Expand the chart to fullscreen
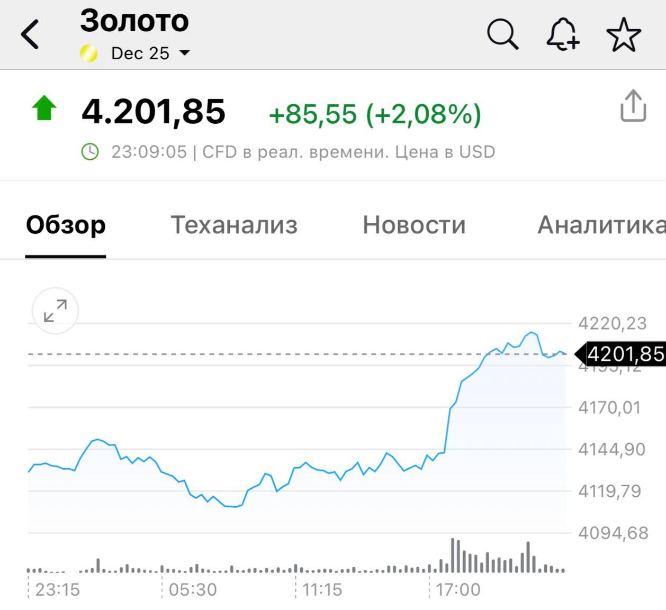 pos(55,311)
